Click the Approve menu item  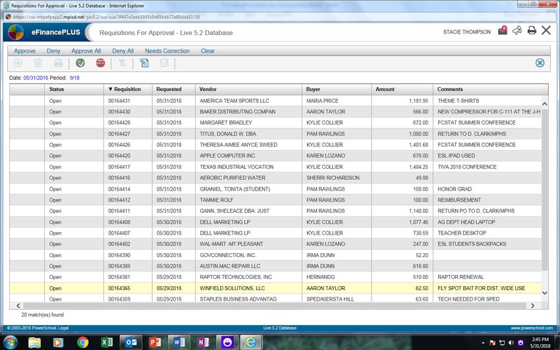[x=24, y=51]
